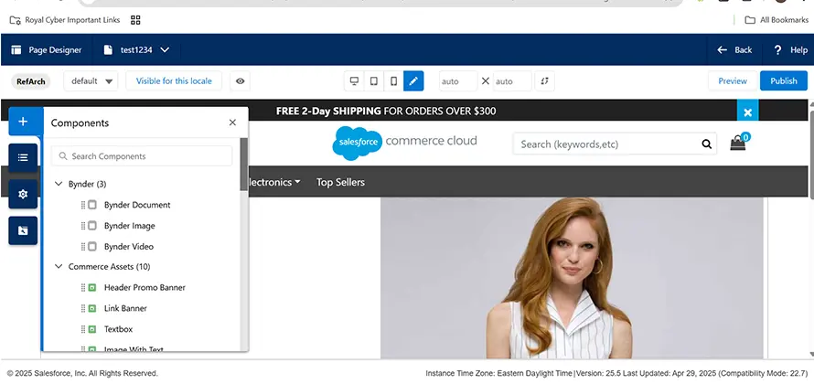Viewport: 814px width, 384px height.
Task: Click the rotate viewport dimensions icon
Action: coord(544,81)
